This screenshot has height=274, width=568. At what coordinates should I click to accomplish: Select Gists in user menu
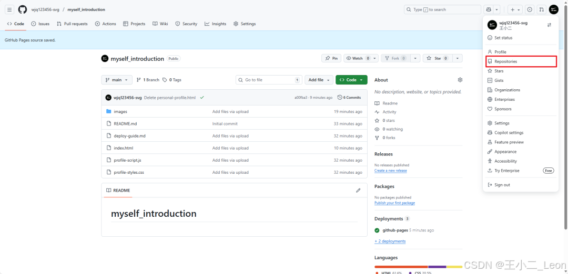pos(521,80)
